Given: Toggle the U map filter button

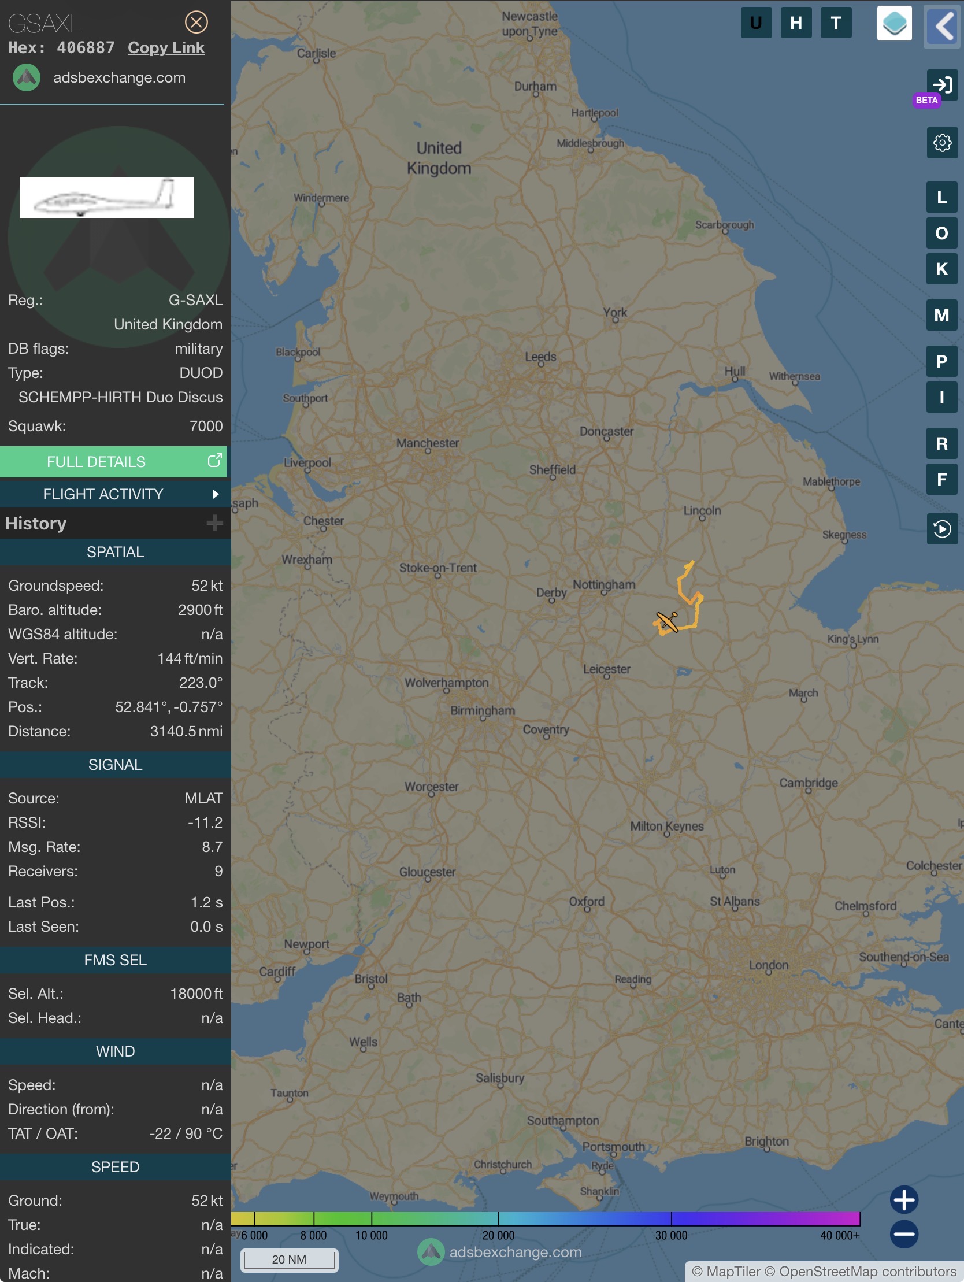Looking at the screenshot, I should point(756,23).
